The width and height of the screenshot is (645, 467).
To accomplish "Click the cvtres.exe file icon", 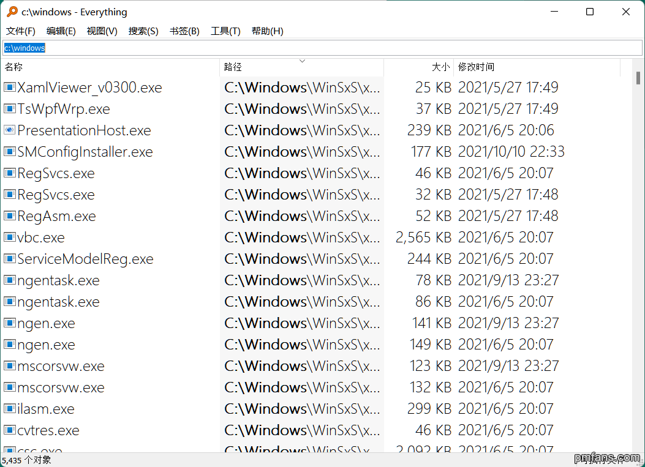I will tap(9, 430).
